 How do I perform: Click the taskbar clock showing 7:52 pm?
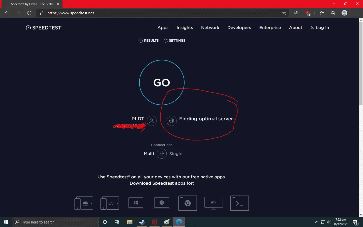341,222
